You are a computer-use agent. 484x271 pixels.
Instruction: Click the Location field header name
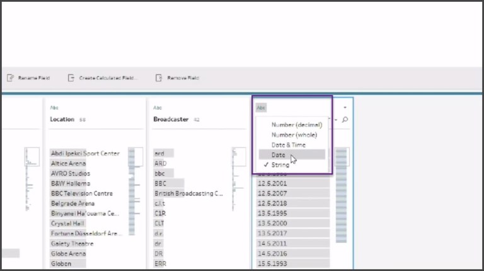pyautogui.click(x=62, y=119)
